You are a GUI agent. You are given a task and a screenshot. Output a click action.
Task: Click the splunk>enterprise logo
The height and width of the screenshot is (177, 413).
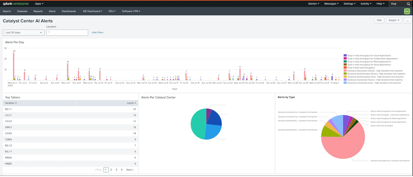pyautogui.click(x=16, y=3)
